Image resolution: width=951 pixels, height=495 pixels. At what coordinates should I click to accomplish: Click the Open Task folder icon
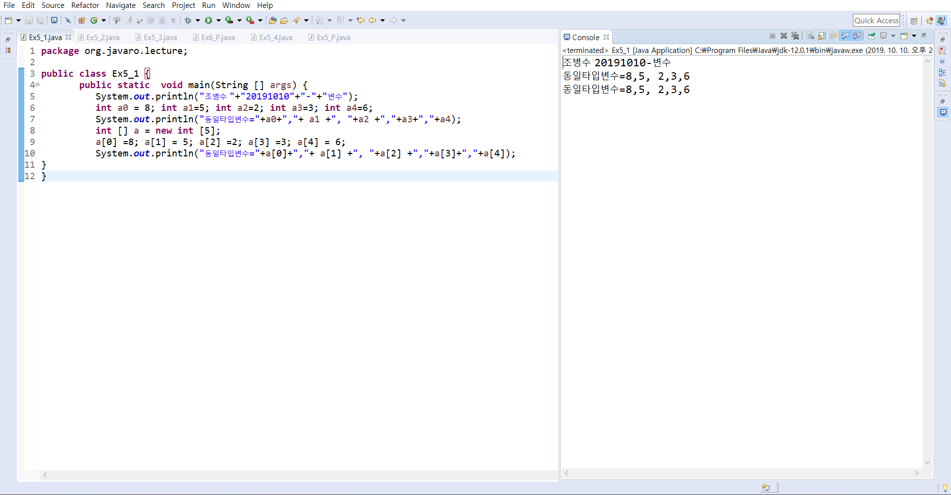[284, 20]
